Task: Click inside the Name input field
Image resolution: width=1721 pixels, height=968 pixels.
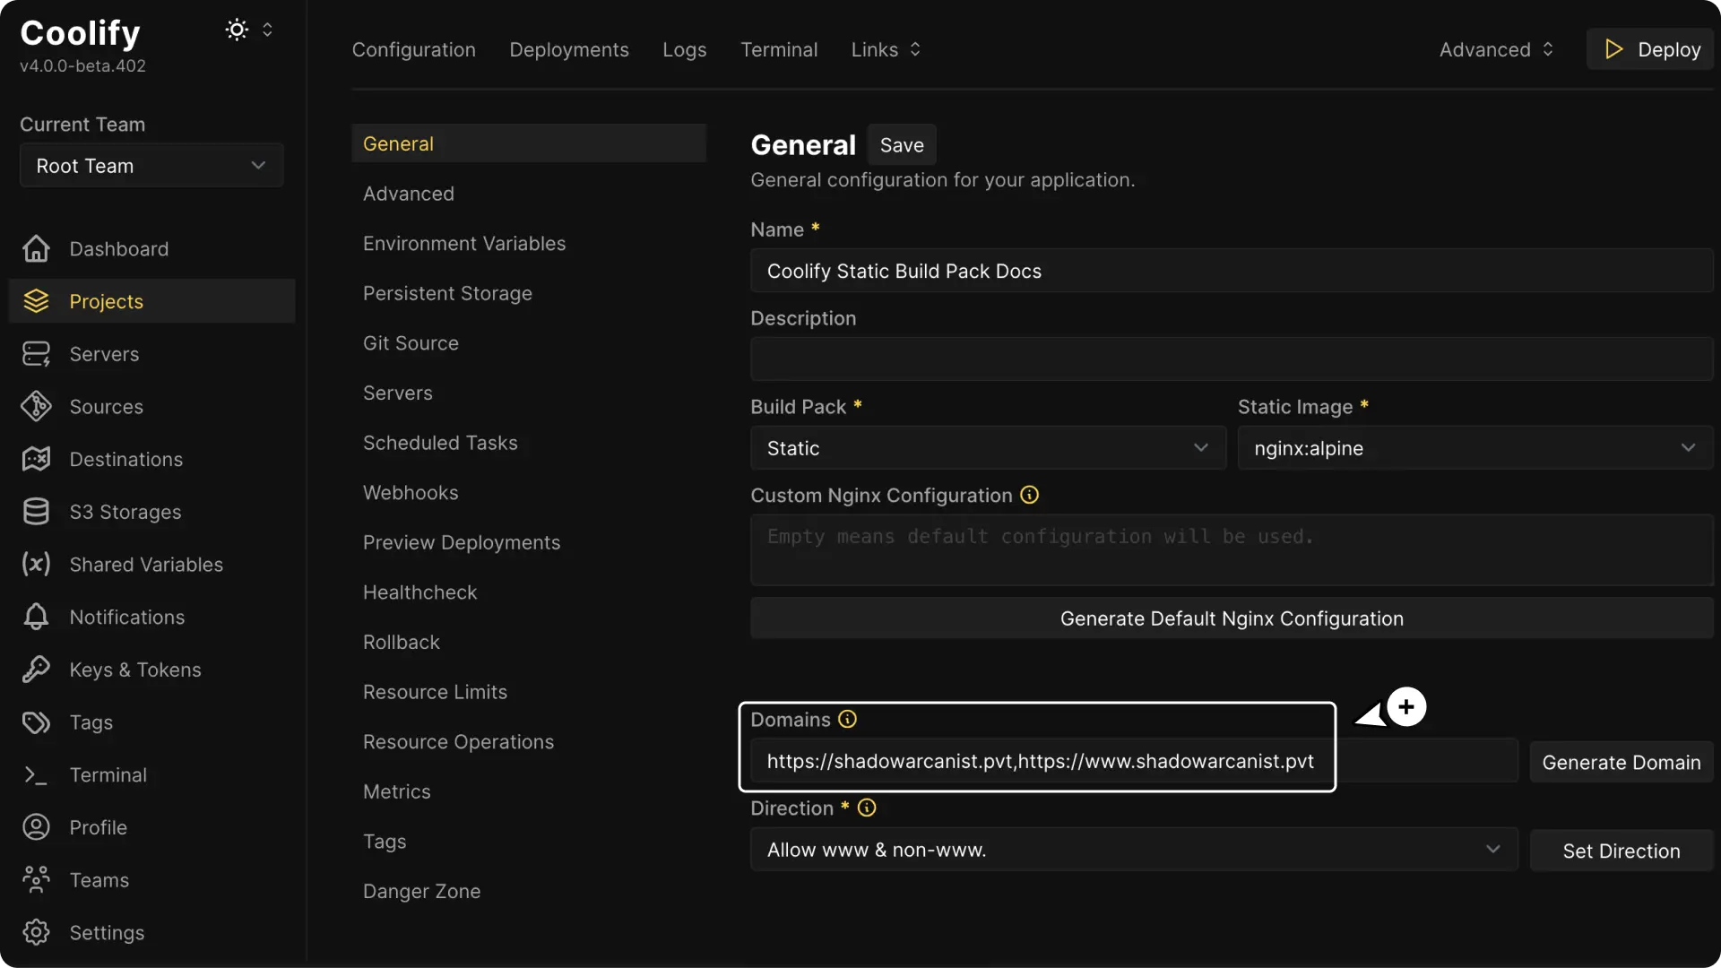Action: tap(1228, 270)
